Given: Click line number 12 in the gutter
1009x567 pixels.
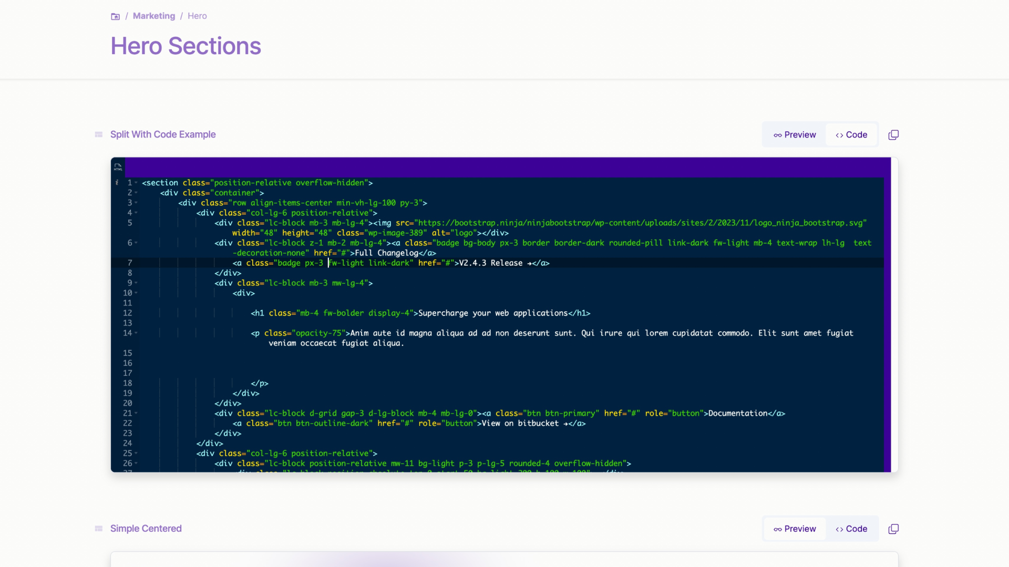Looking at the screenshot, I should [x=128, y=313].
